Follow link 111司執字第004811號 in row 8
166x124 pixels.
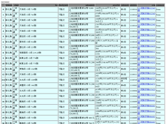pyautogui.click(x=146, y=53)
